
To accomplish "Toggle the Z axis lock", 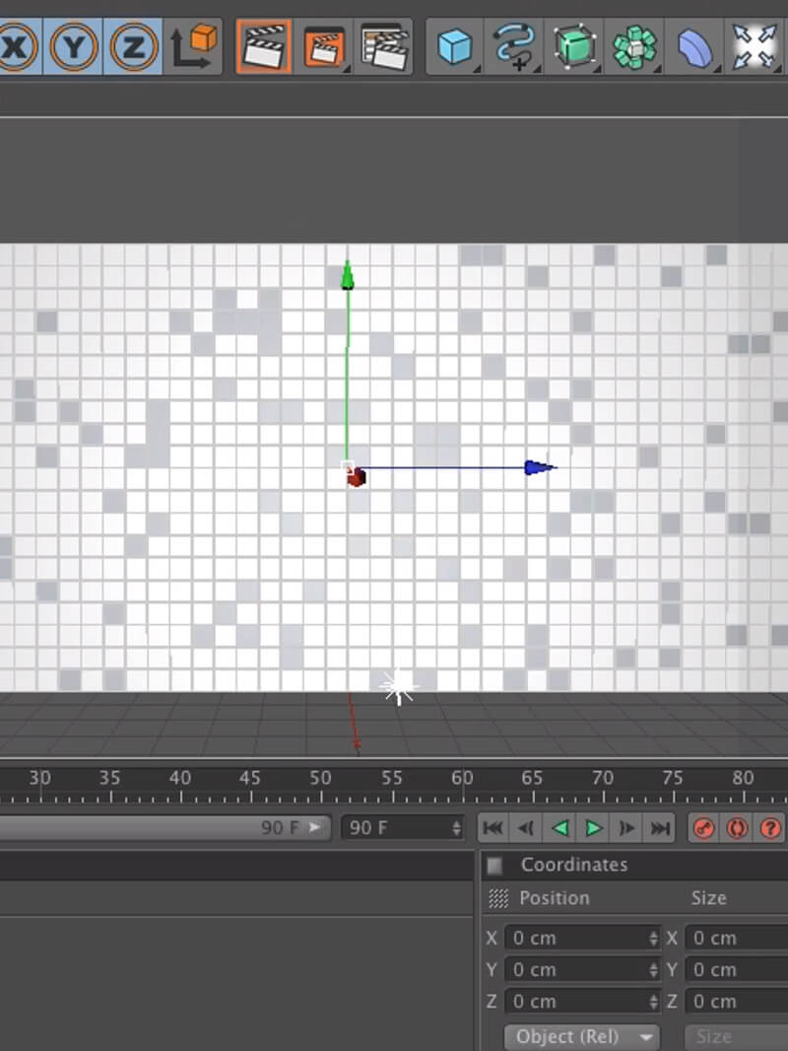I will click(x=133, y=47).
